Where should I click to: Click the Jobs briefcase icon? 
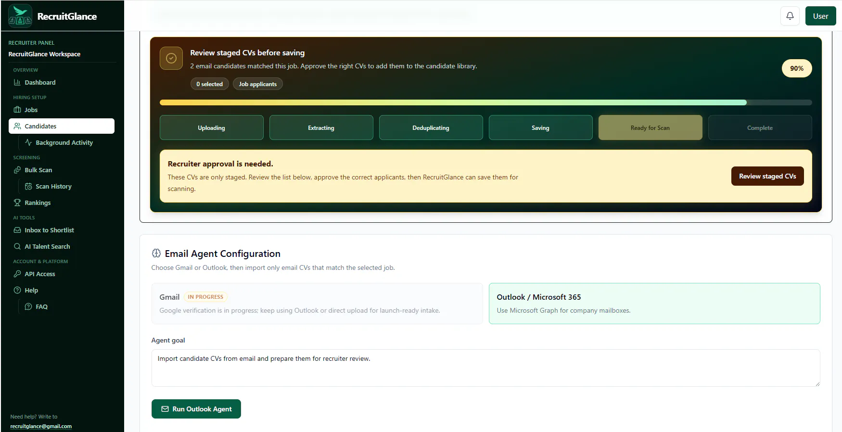pyautogui.click(x=17, y=110)
